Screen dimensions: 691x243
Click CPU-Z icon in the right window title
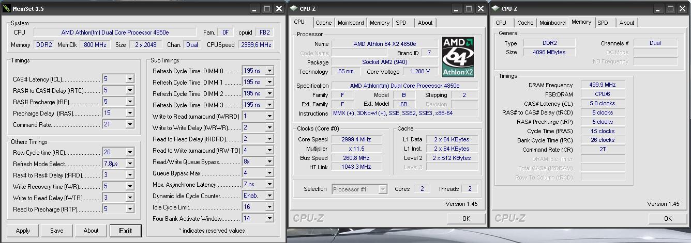click(x=495, y=8)
